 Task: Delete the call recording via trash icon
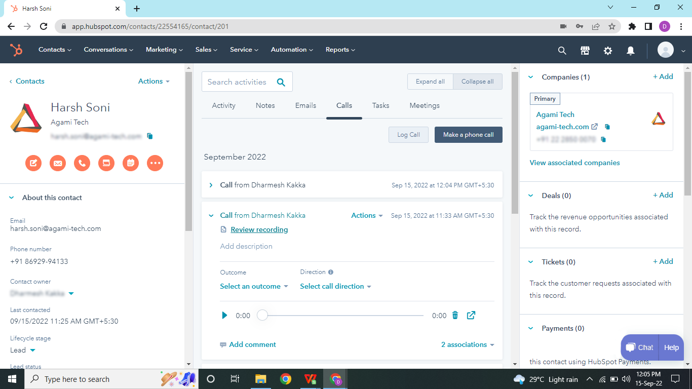(455, 315)
